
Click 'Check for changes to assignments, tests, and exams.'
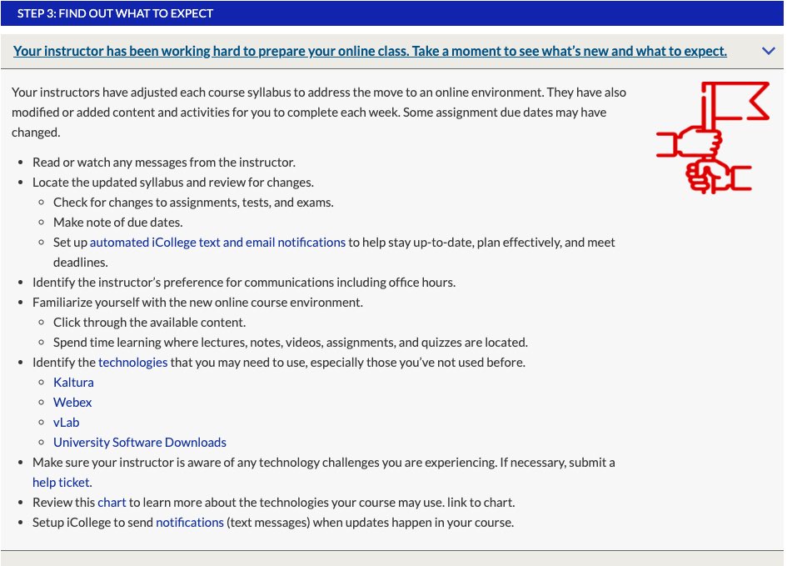(193, 203)
